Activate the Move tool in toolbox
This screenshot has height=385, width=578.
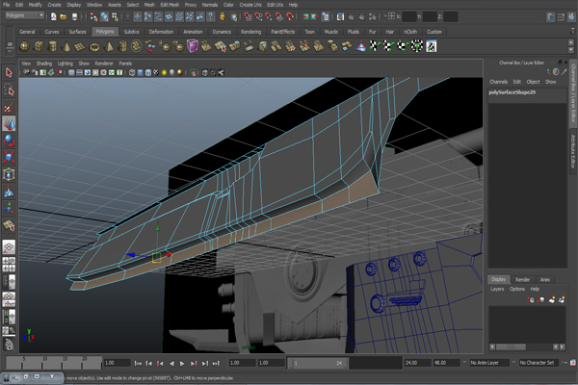(x=9, y=124)
